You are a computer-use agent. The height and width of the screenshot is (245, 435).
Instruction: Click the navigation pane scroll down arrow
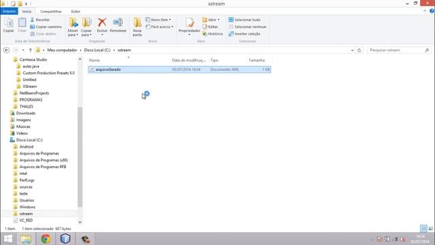[x=80, y=222]
